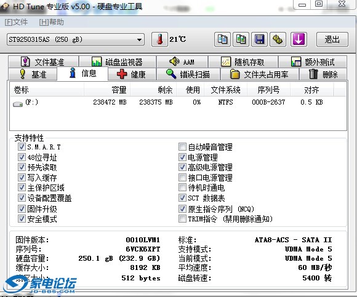
Task: Click the floppy disk save icon
Action: tap(259, 39)
